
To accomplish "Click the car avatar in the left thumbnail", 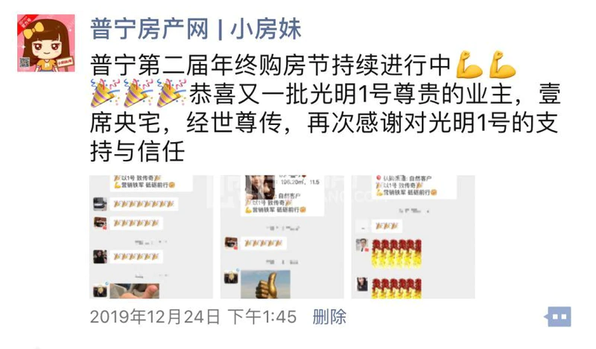I will click(100, 204).
